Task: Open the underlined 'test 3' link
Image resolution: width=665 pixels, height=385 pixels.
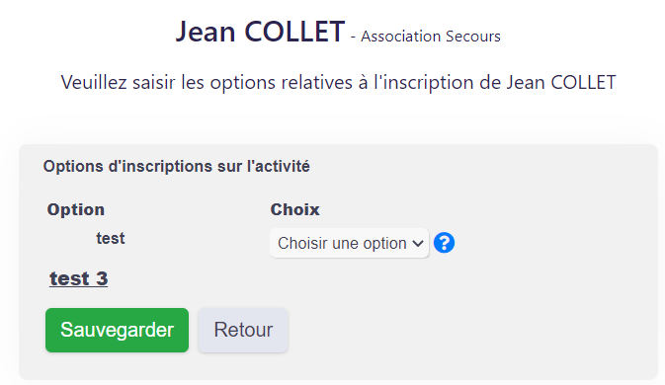Action: tap(79, 278)
